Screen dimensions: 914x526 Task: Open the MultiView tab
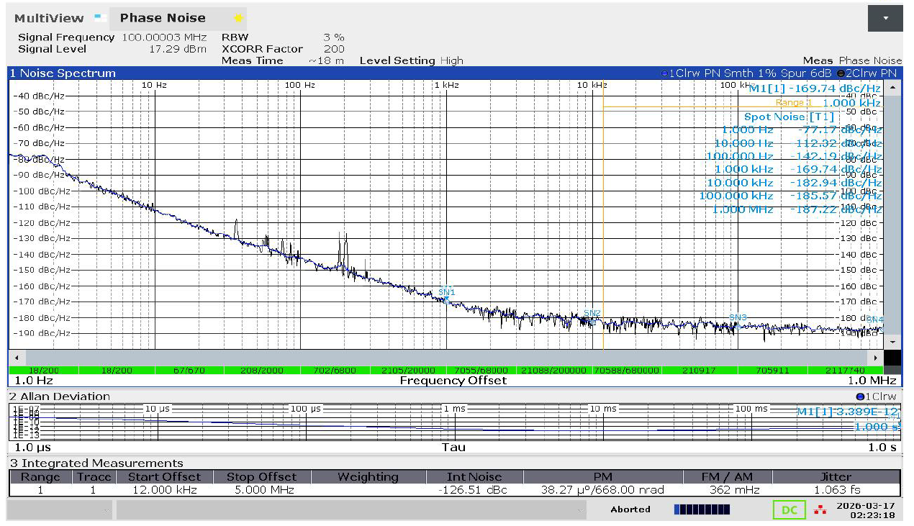(49, 18)
